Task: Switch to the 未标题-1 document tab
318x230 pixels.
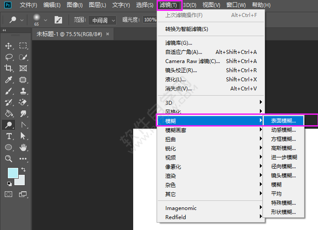Action: pyautogui.click(x=69, y=34)
